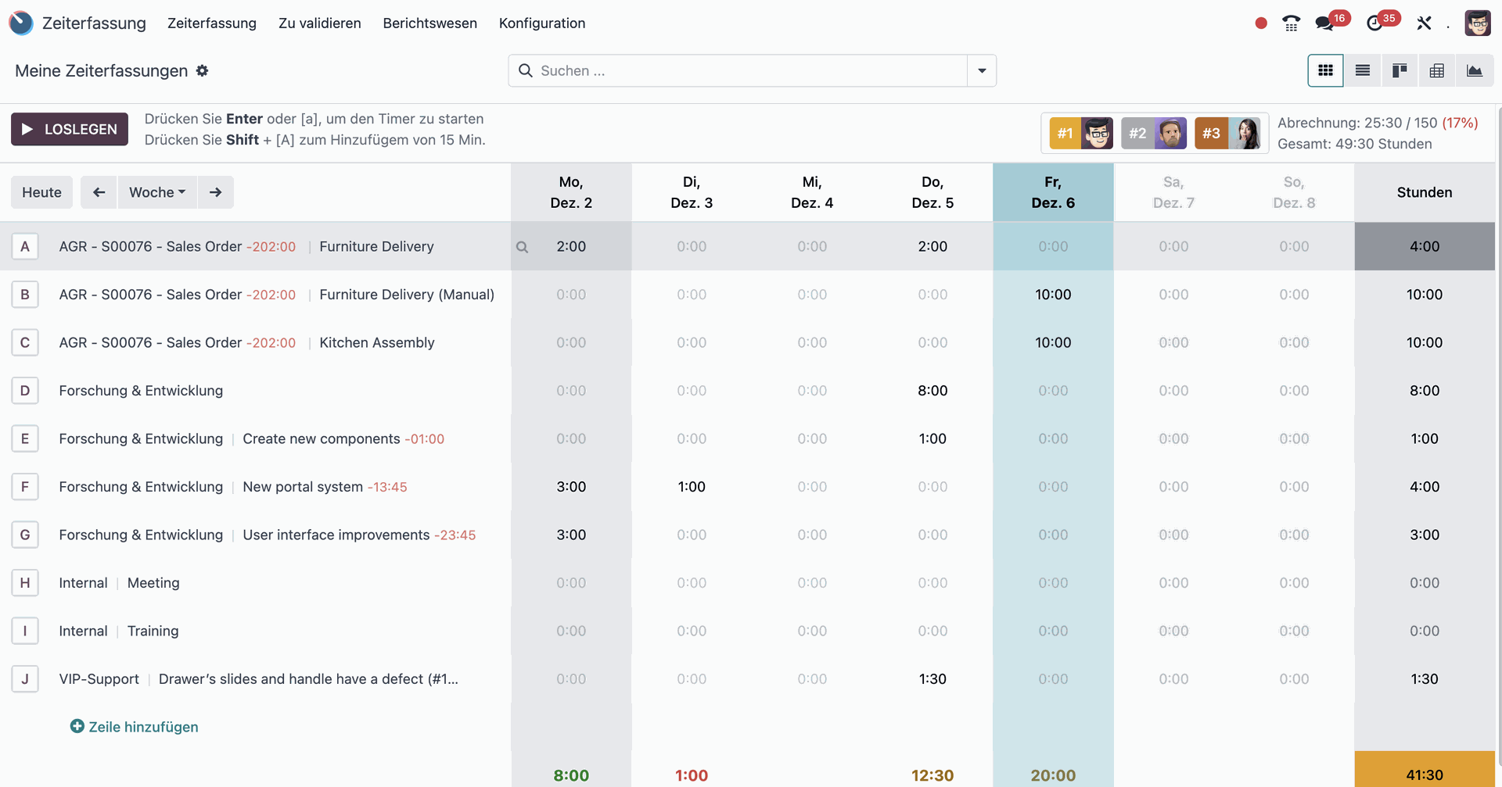
Task: Click the Zeile hinzufügen link
Action: coord(135,727)
